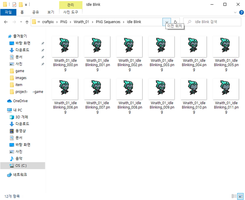Switch to large thumbnails view in status bar
The image size is (245, 200).
click(x=240, y=196)
